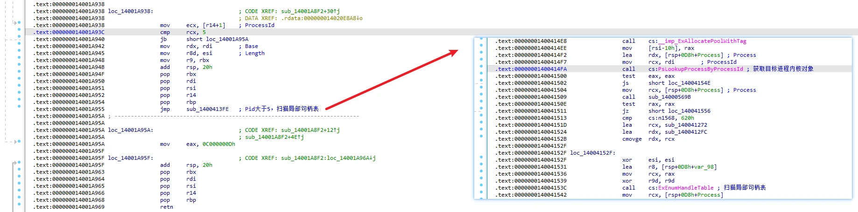The height and width of the screenshot is (212, 858).
Task: Click breakpoint dot beside address 14001A93C
Action: pos(19,29)
